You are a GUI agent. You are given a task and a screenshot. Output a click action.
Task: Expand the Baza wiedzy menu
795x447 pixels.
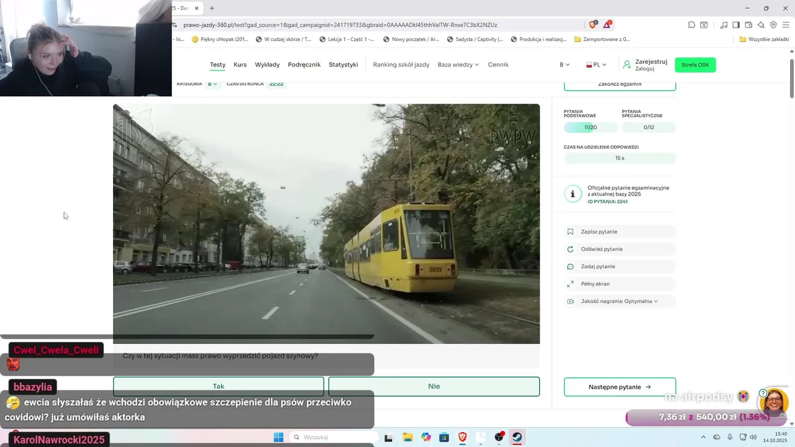coord(458,65)
